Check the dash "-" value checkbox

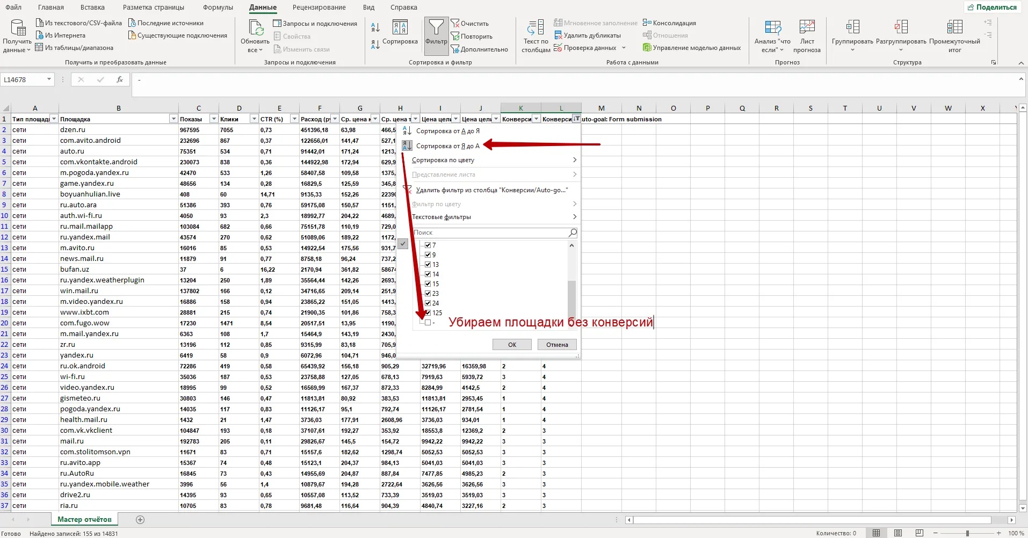pyautogui.click(x=428, y=323)
